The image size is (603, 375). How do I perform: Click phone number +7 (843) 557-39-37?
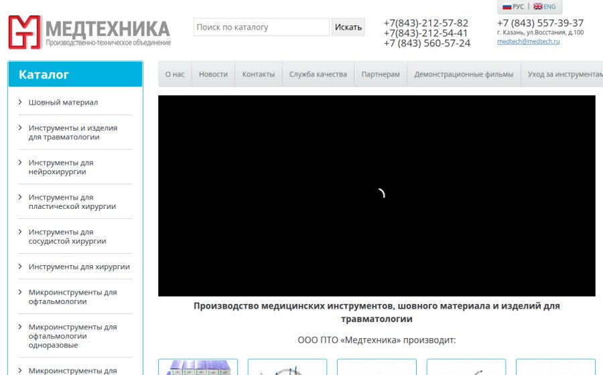point(540,23)
